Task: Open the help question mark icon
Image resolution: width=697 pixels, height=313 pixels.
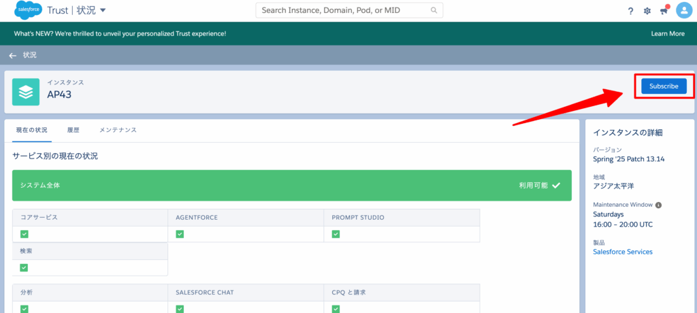Action: click(x=630, y=11)
